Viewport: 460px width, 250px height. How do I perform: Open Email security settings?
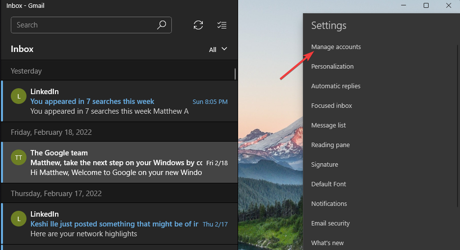(x=330, y=224)
